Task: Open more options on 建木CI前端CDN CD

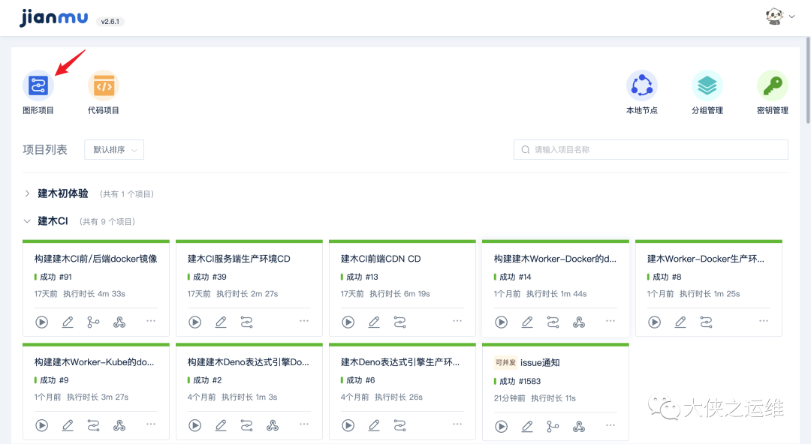Action: coord(457,321)
